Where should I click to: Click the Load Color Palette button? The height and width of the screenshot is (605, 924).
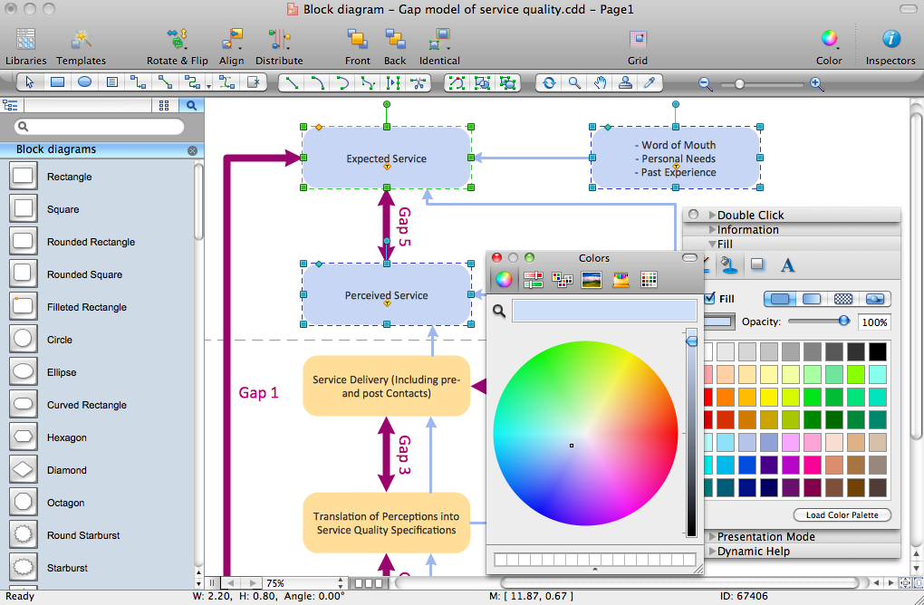coord(842,514)
